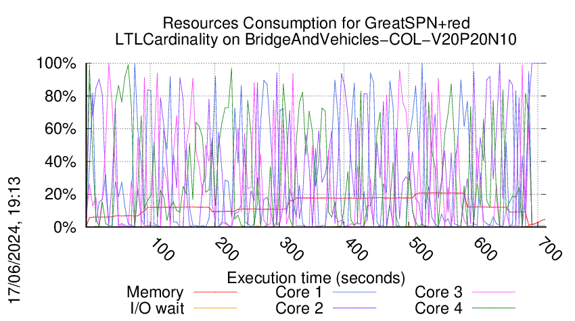Click the 'Memory' legend label
This screenshot has height=321, width=575.
[155, 293]
